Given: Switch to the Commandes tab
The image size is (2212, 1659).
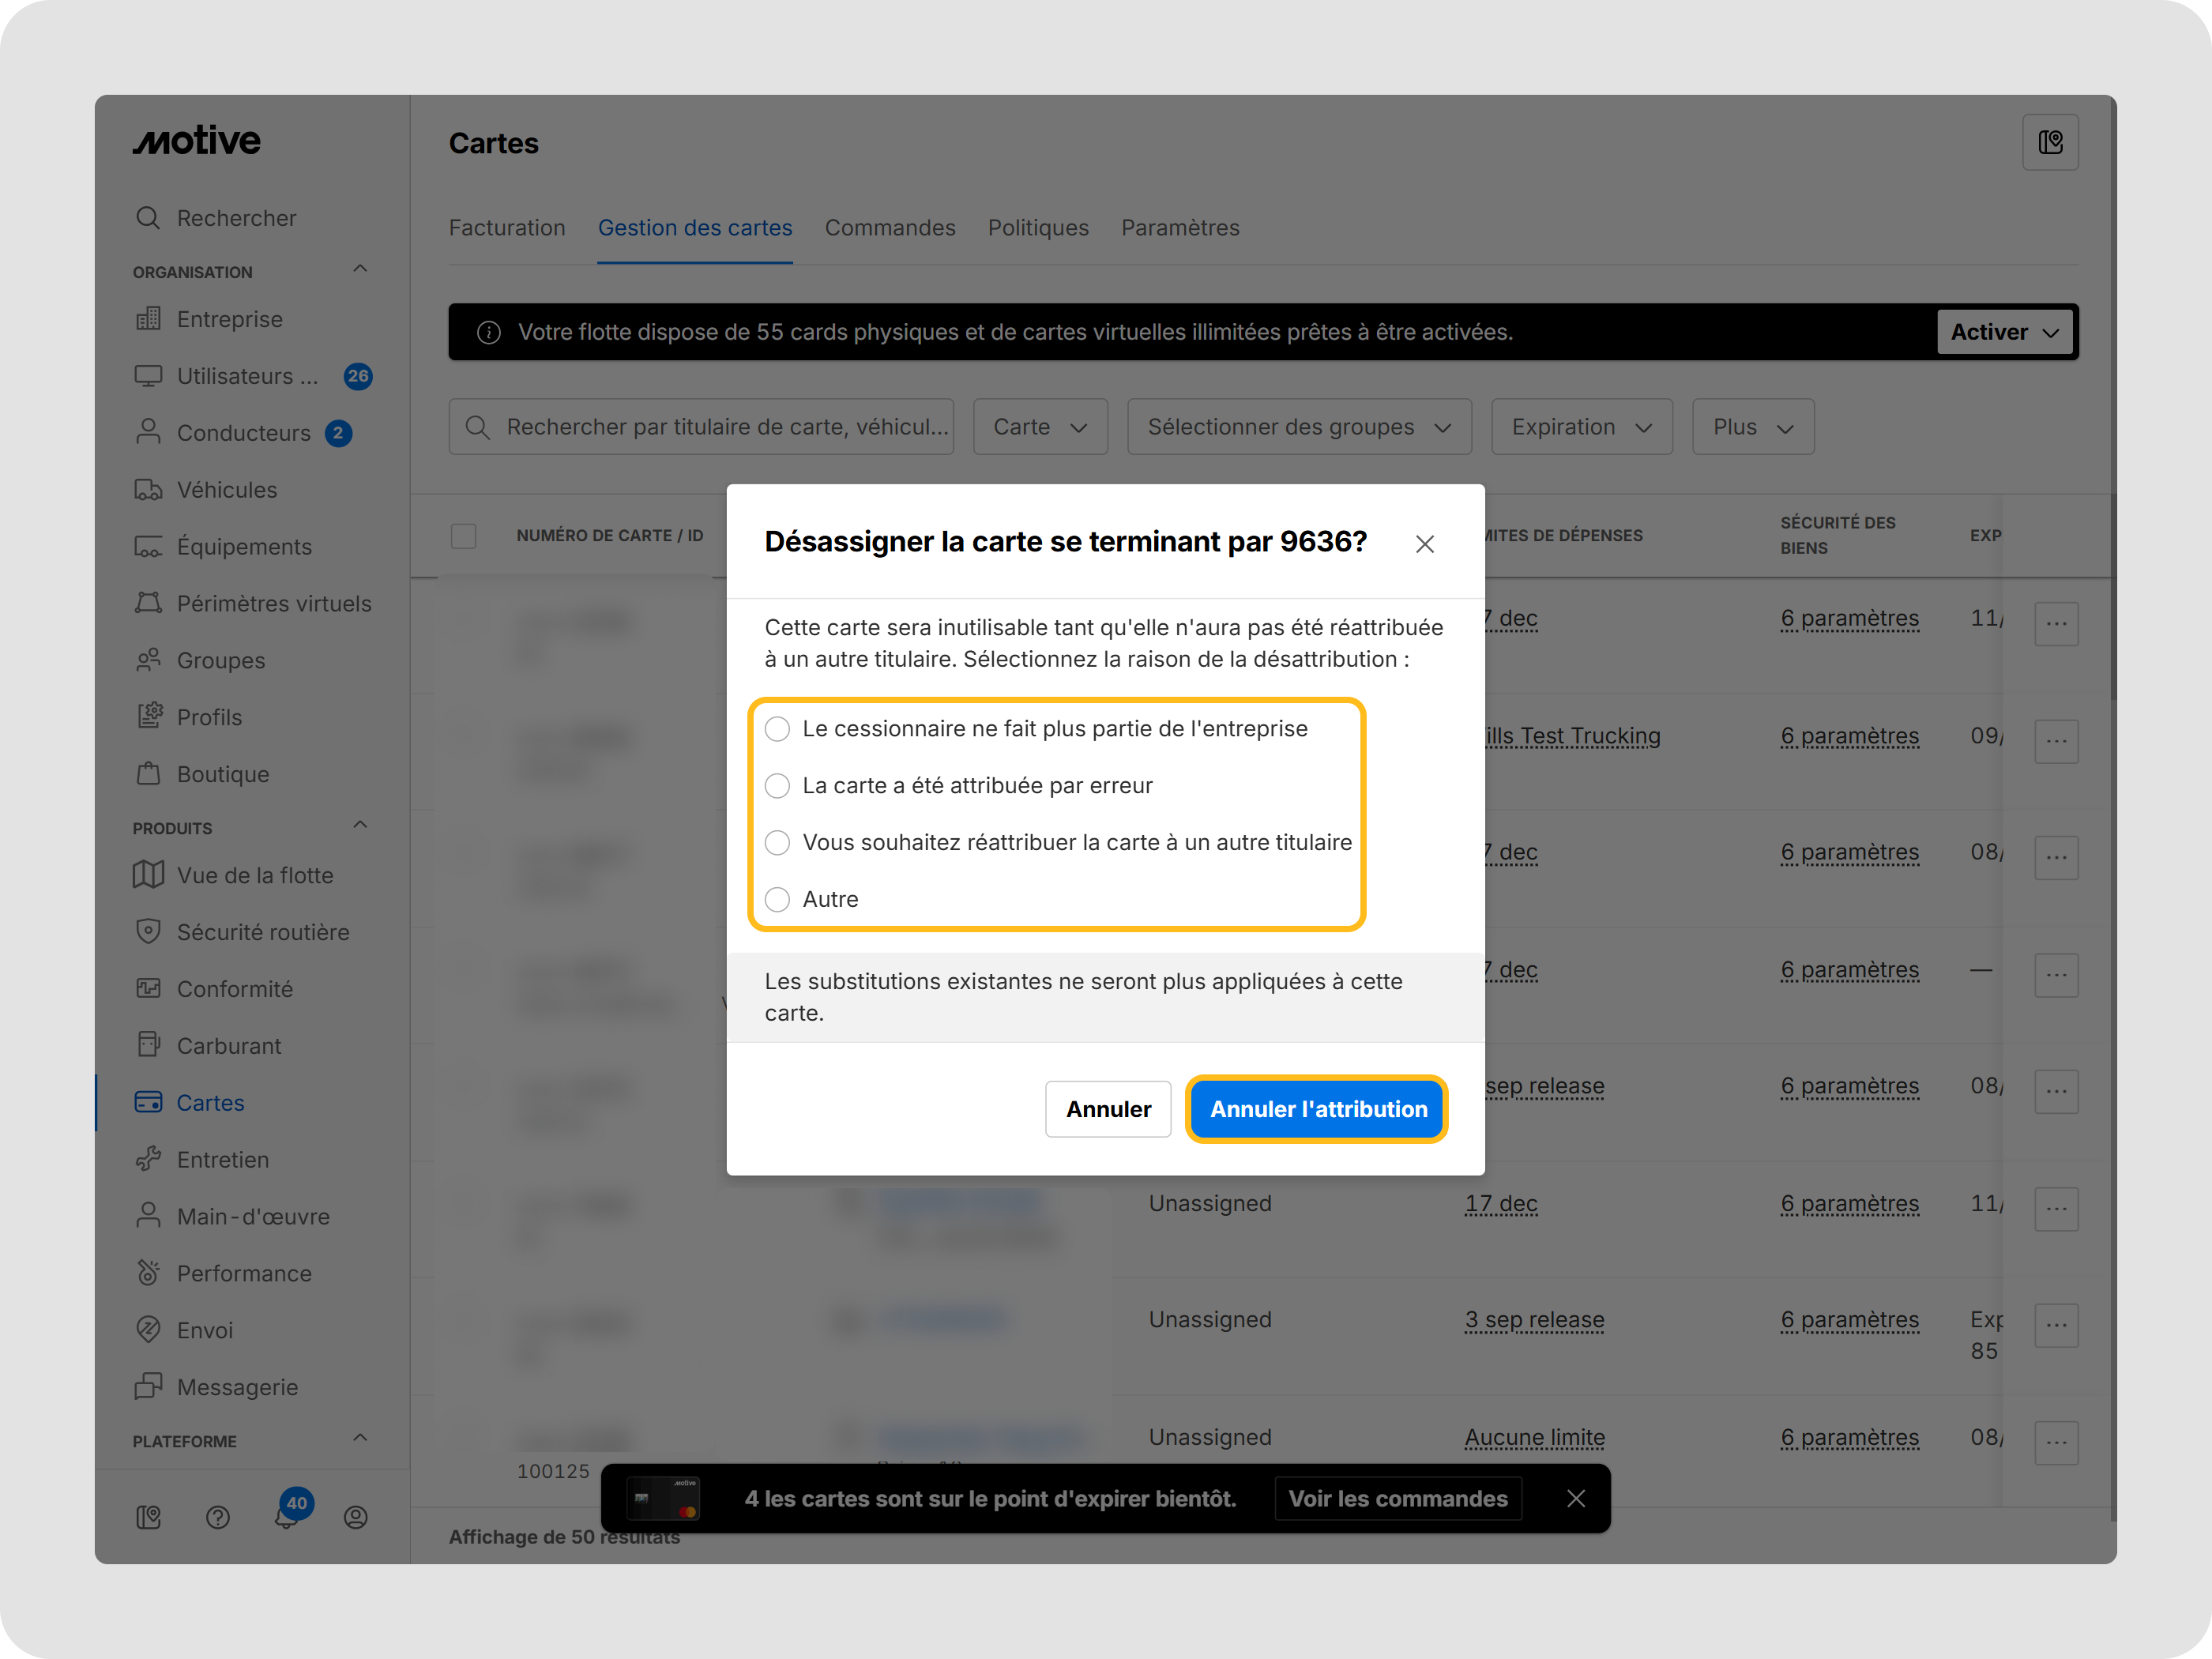Looking at the screenshot, I should pos(890,228).
